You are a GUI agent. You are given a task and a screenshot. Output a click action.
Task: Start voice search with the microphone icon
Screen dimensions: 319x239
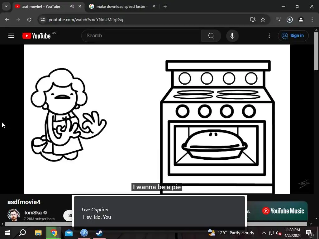232,36
